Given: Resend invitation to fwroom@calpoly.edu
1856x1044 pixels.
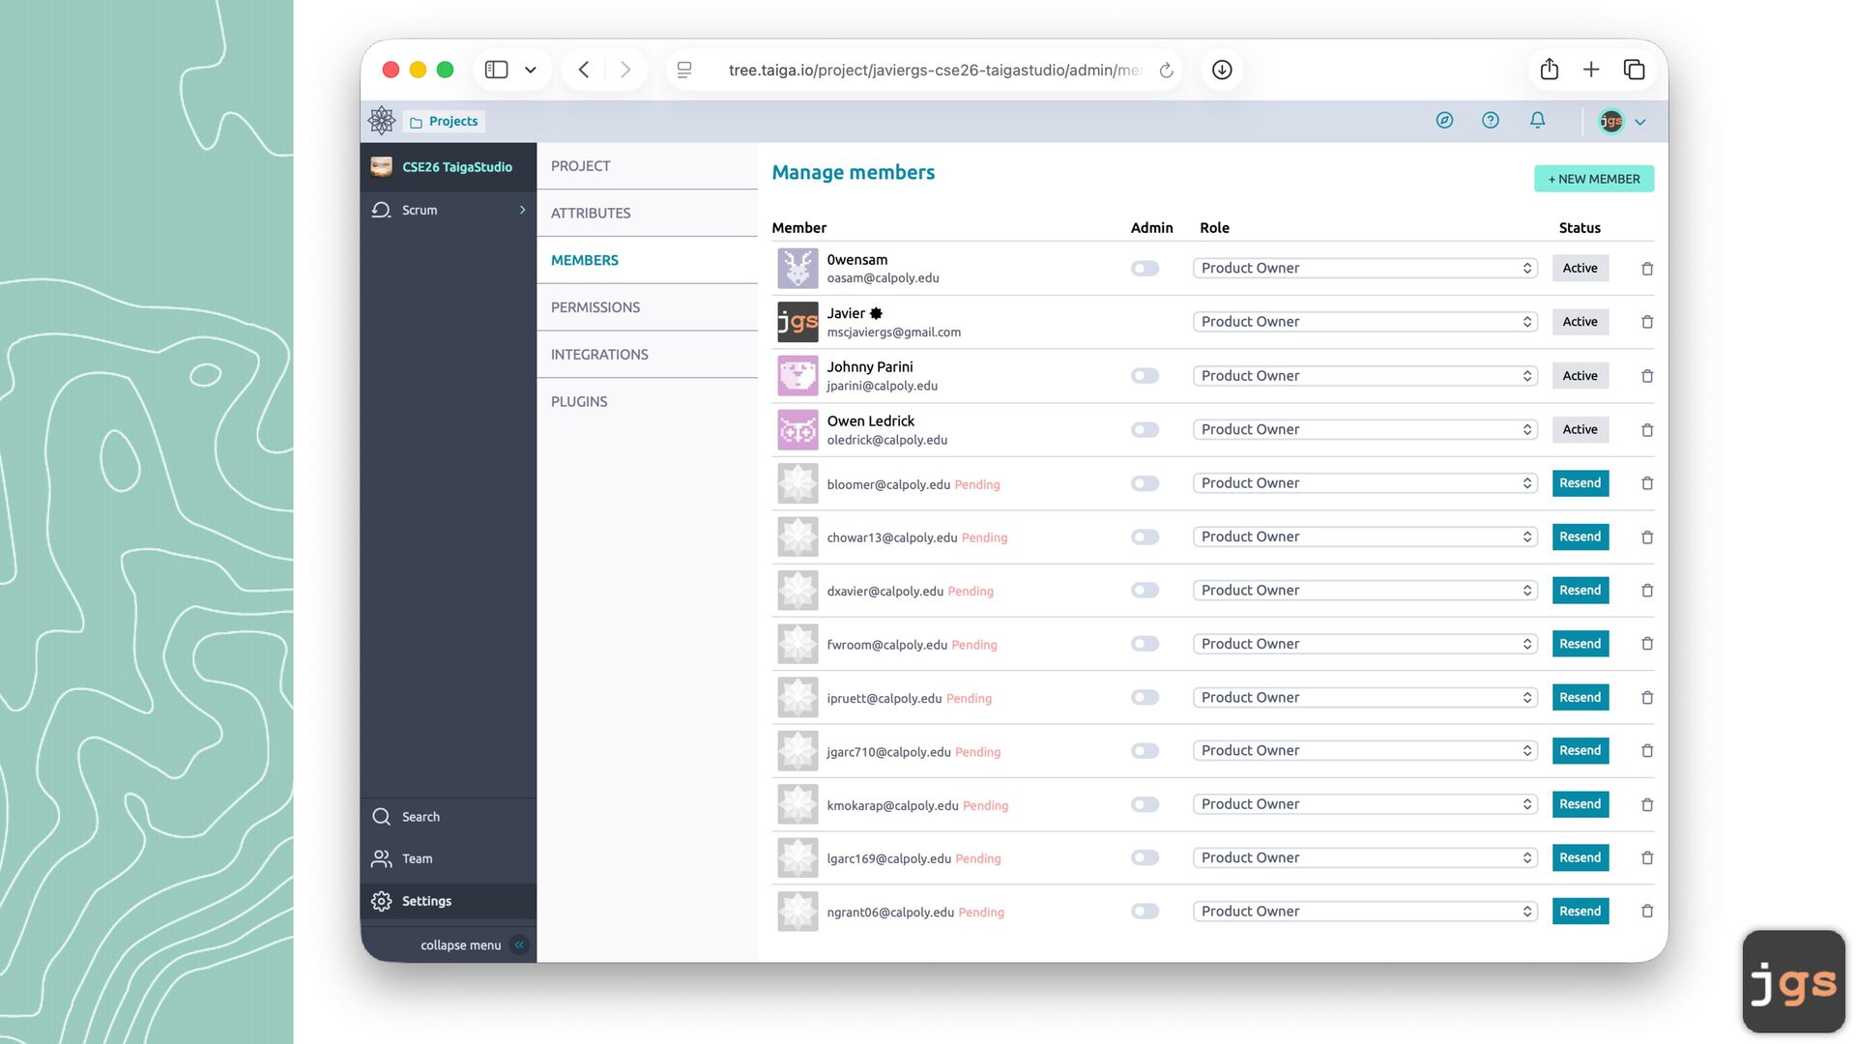Looking at the screenshot, I should [1580, 644].
